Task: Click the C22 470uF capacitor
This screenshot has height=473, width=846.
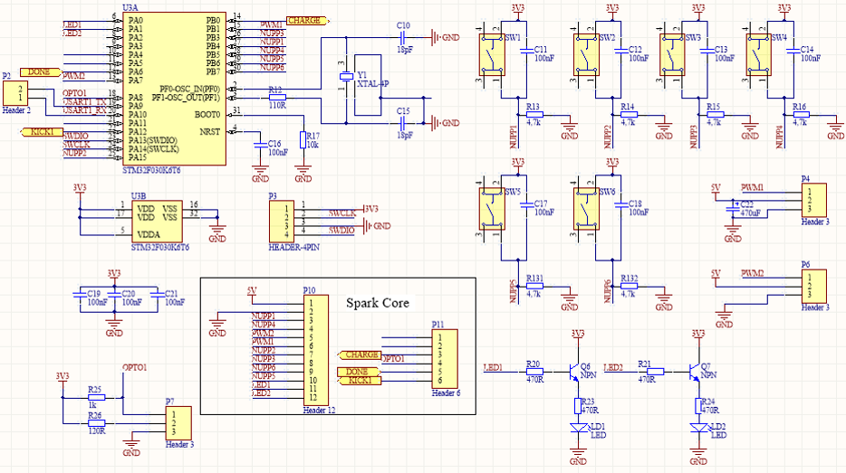Action: tap(732, 207)
